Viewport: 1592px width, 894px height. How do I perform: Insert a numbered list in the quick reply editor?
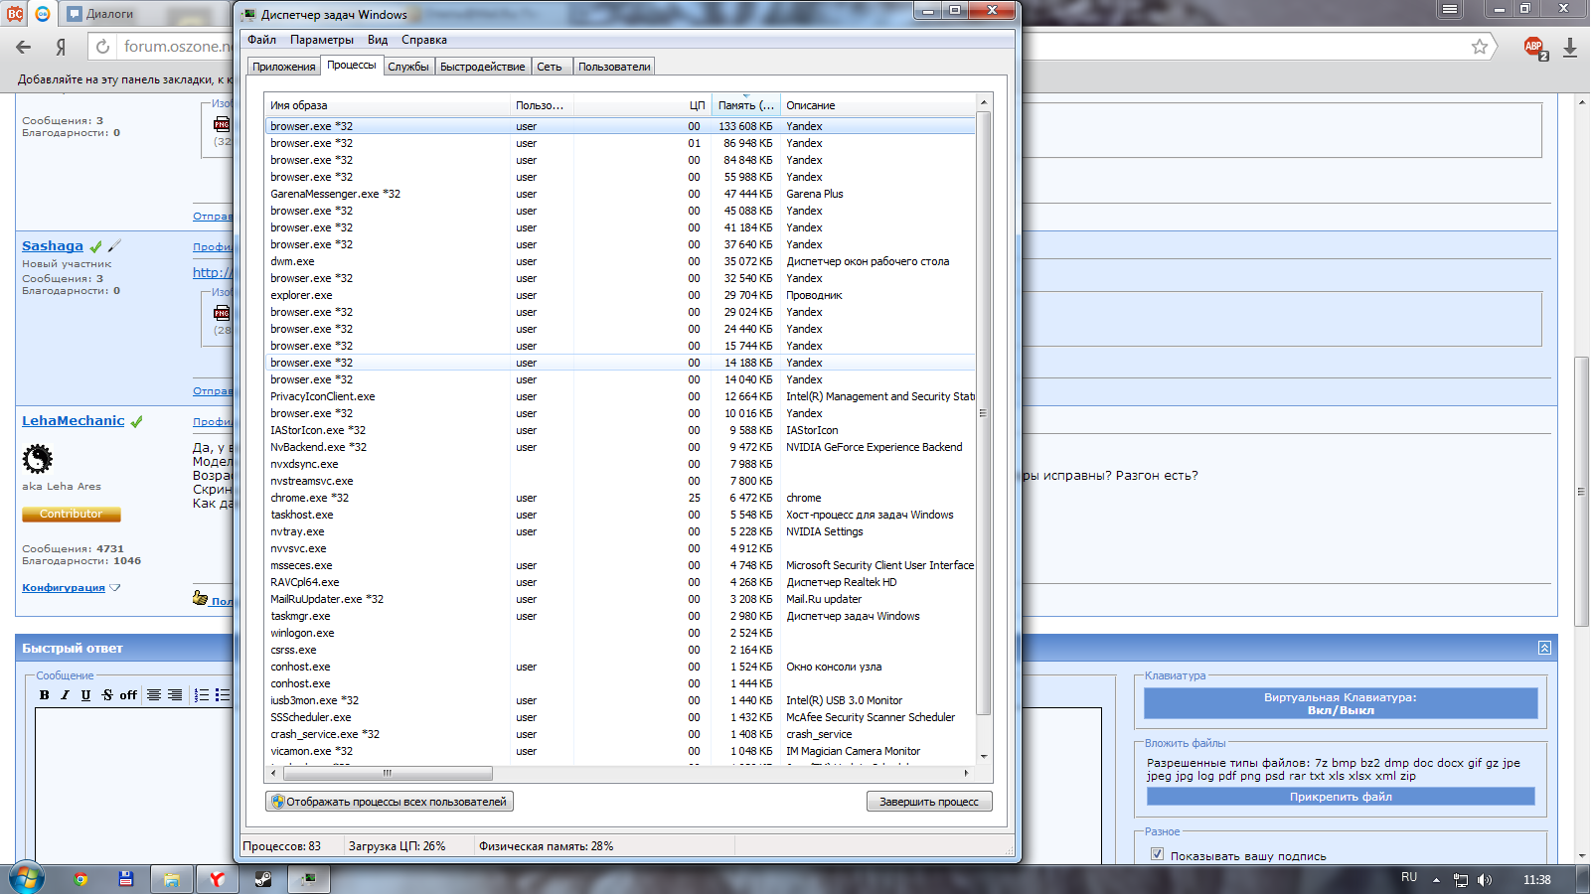pos(202,695)
